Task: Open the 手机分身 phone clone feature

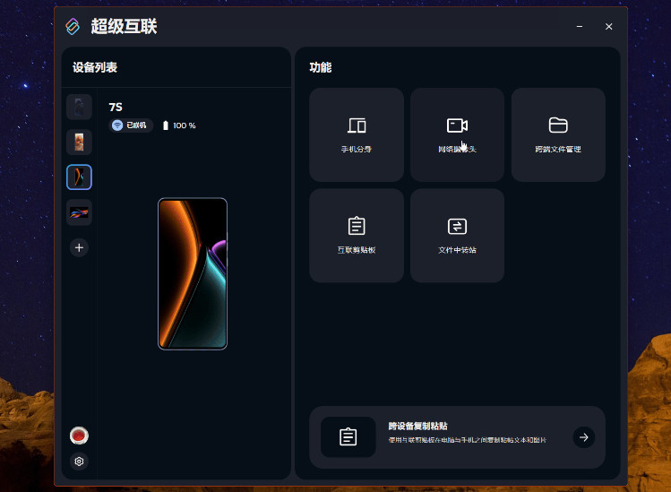Action: (x=356, y=135)
